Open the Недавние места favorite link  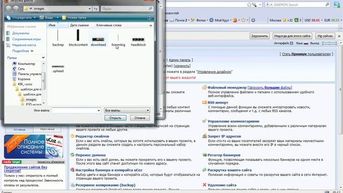point(24,45)
